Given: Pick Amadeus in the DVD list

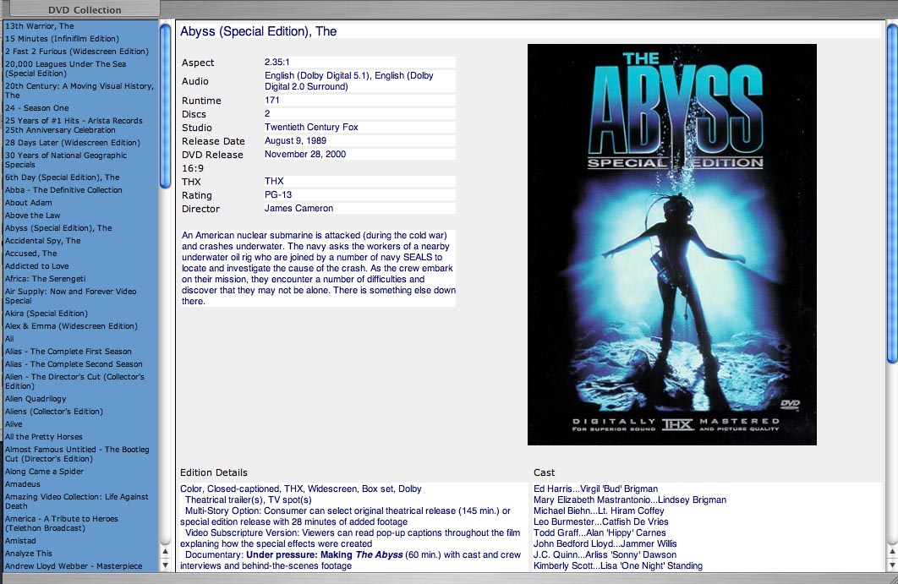Looking at the screenshot, I should 23,484.
